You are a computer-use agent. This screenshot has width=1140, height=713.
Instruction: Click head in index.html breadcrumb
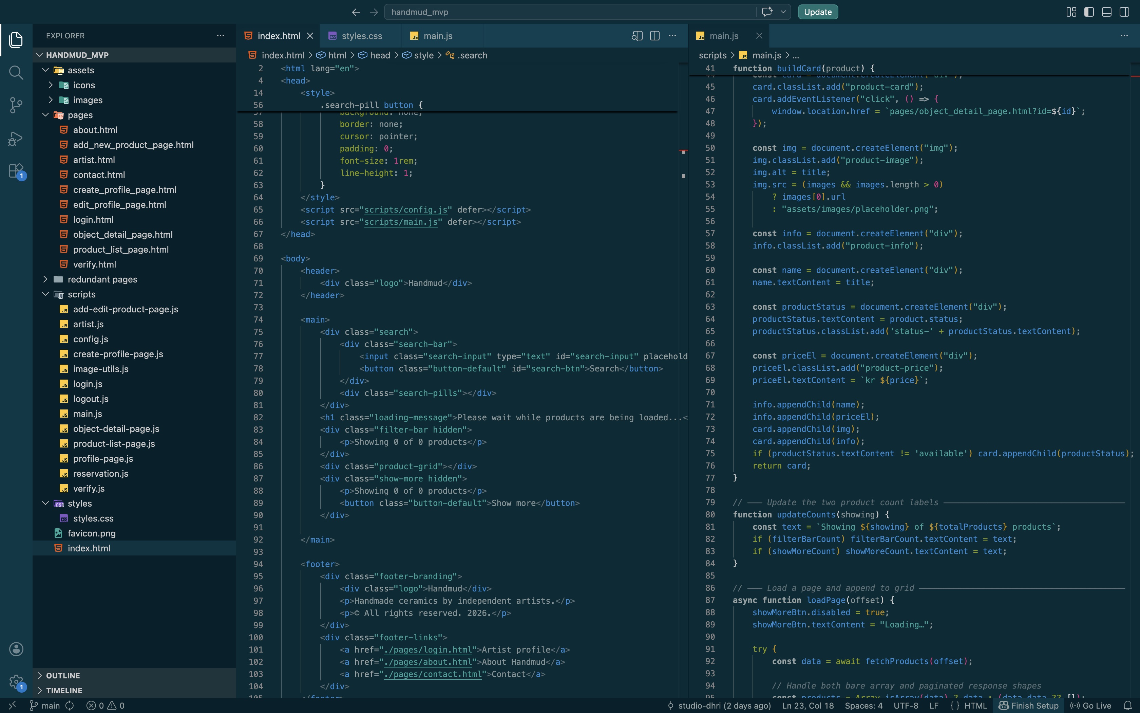point(380,55)
